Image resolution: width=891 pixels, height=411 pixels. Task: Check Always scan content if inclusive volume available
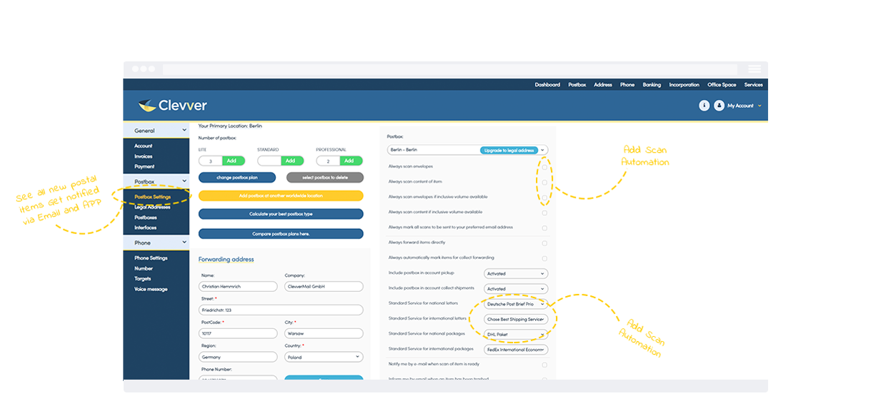[x=544, y=213]
